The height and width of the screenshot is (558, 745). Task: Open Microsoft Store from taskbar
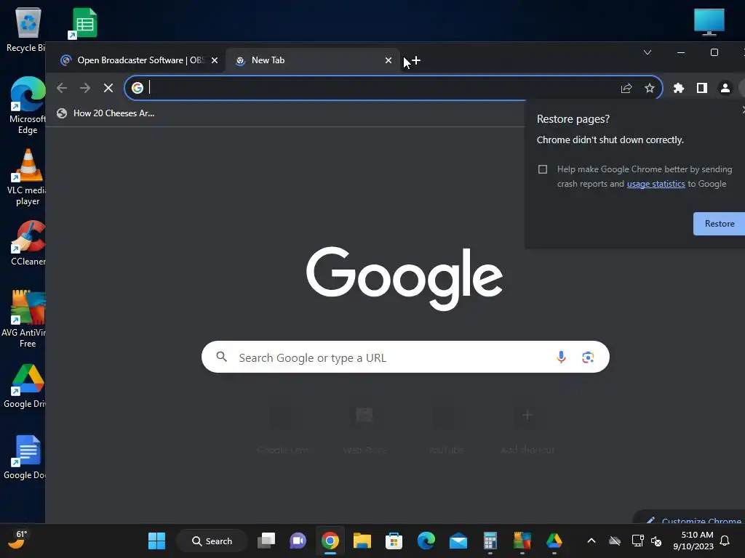coord(394,541)
